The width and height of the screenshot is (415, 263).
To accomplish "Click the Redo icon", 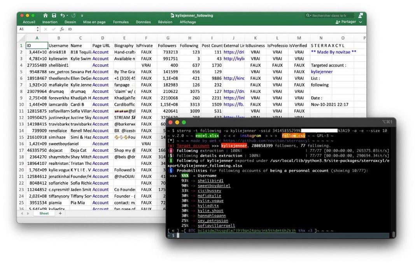I will coord(74,15).
